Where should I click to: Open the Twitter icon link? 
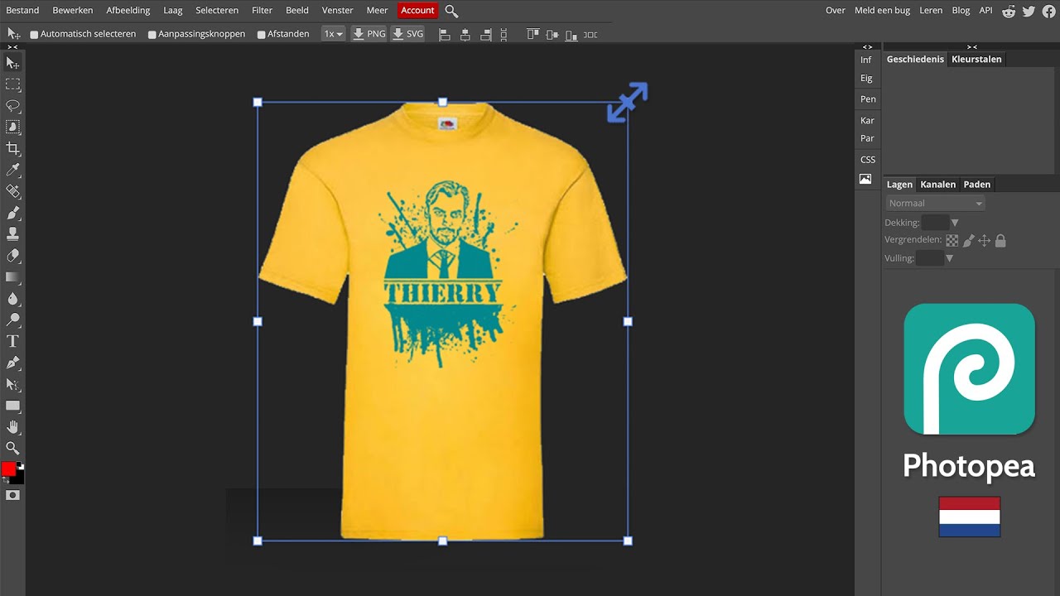[1029, 11]
